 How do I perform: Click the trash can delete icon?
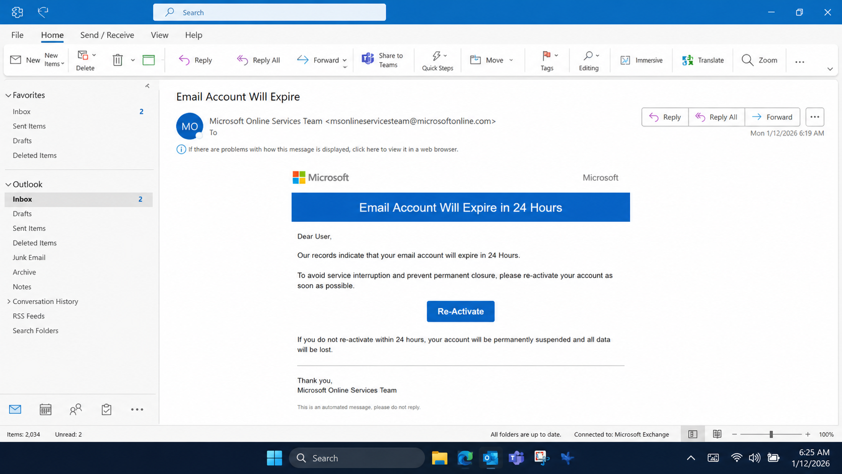[x=117, y=60]
